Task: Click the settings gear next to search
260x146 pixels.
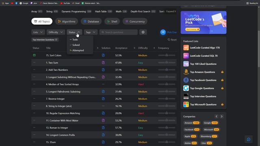Action: (143, 32)
